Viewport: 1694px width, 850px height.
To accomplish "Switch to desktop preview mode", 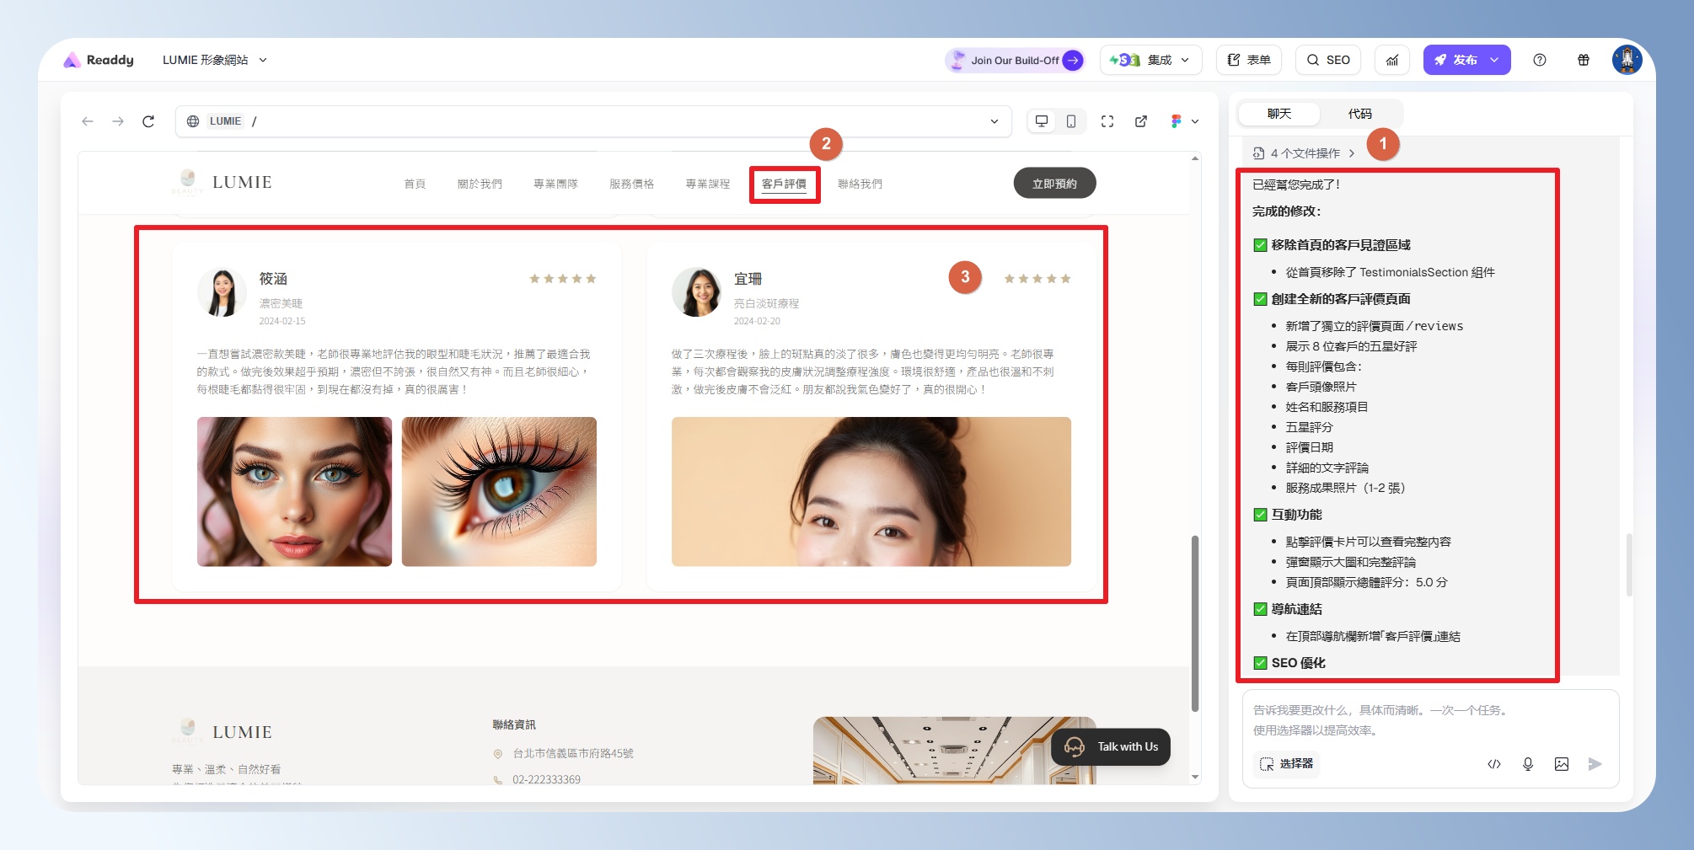I will point(1042,121).
